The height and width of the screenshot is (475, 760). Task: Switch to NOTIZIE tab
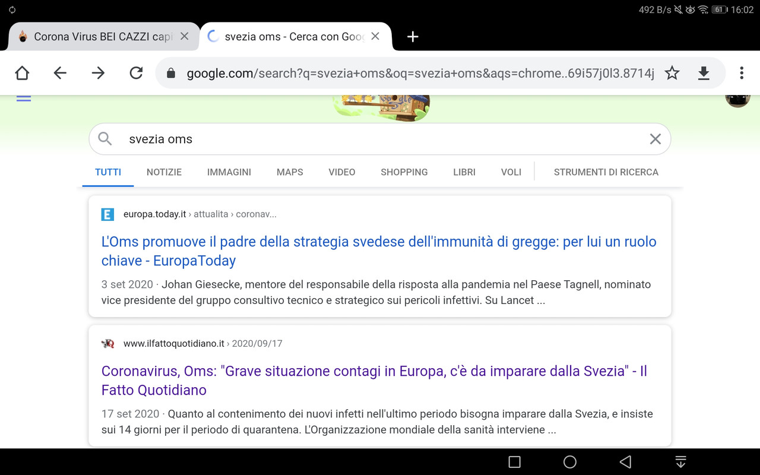tap(164, 172)
